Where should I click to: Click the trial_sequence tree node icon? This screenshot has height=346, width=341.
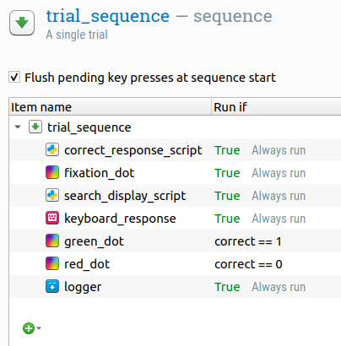click(x=35, y=127)
